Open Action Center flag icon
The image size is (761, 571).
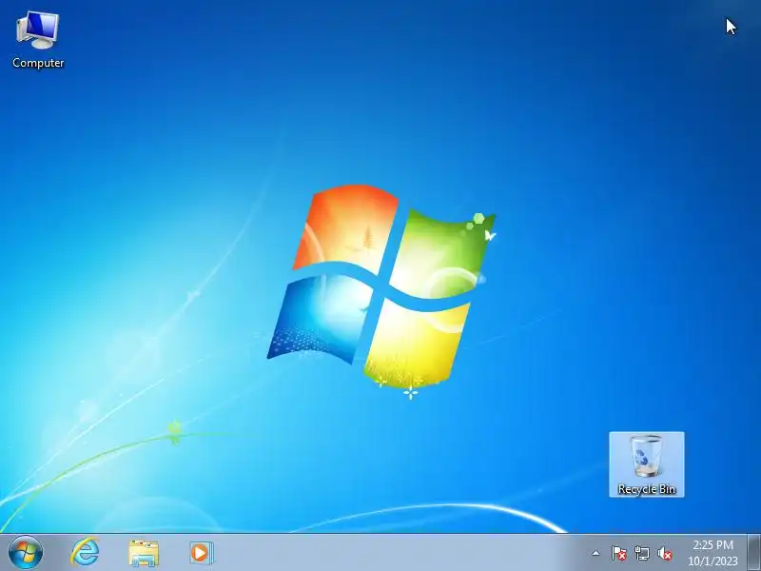(x=618, y=553)
